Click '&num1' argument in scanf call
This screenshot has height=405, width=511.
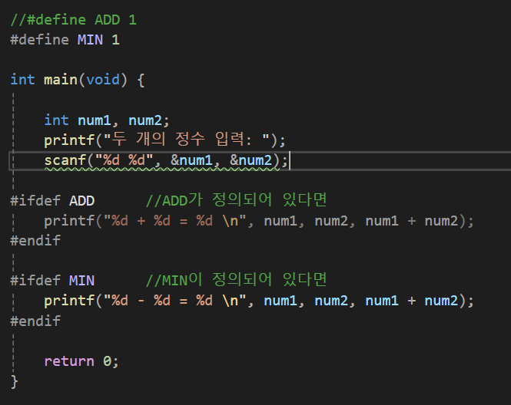point(191,160)
